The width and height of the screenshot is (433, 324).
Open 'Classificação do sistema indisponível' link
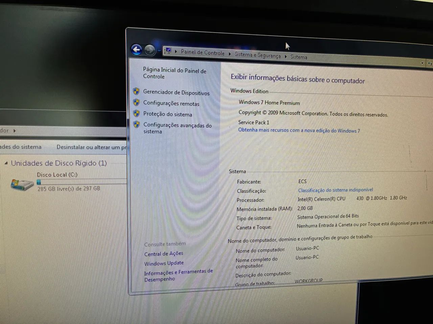(335, 190)
